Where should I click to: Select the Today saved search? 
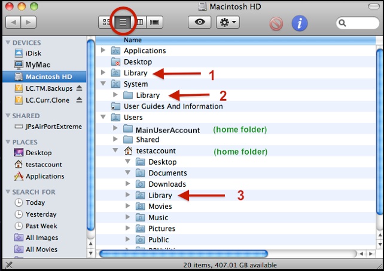pos(35,203)
